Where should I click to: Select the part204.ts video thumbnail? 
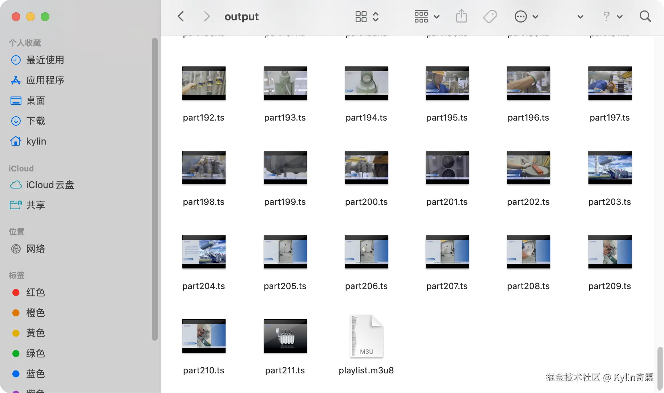pyautogui.click(x=204, y=252)
